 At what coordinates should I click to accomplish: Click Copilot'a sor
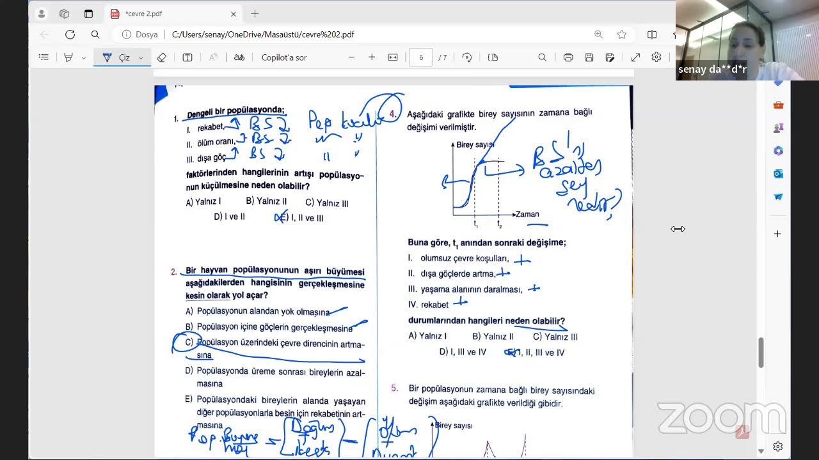[x=284, y=57]
